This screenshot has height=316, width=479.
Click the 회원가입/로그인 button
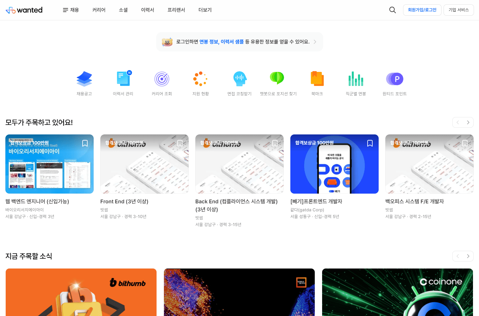pos(422,10)
